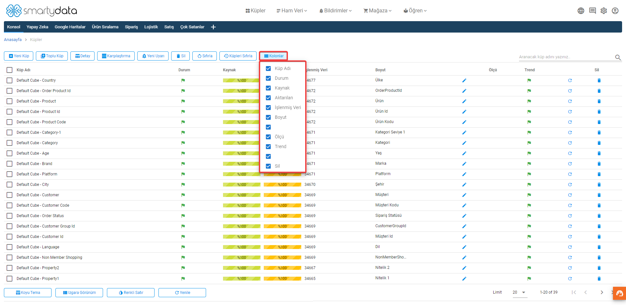
Task: Uncheck the Aktarılan column checkbox
Action: (268, 98)
